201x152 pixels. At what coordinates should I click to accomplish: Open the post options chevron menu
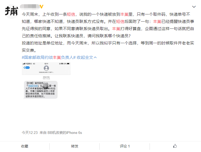pyautogui.click(x=194, y=6)
